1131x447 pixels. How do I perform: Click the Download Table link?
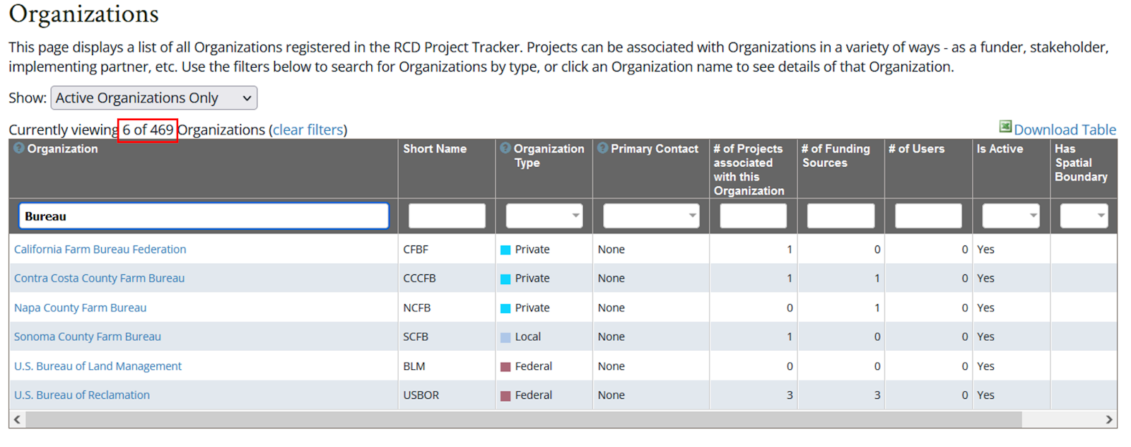click(1065, 129)
